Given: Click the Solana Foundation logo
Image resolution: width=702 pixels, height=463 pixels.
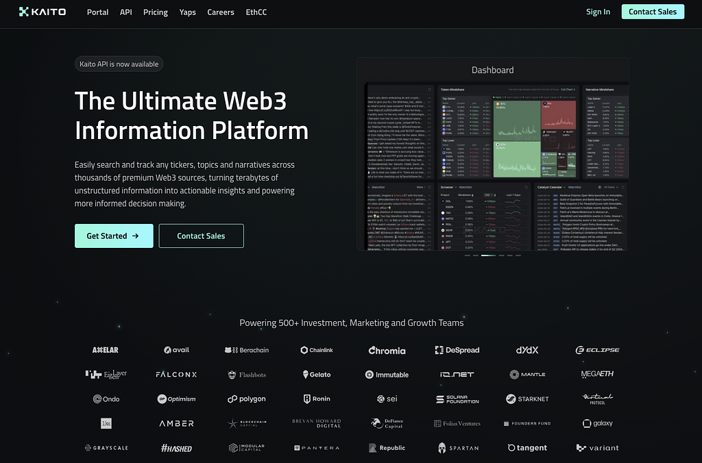Looking at the screenshot, I should [x=457, y=399].
